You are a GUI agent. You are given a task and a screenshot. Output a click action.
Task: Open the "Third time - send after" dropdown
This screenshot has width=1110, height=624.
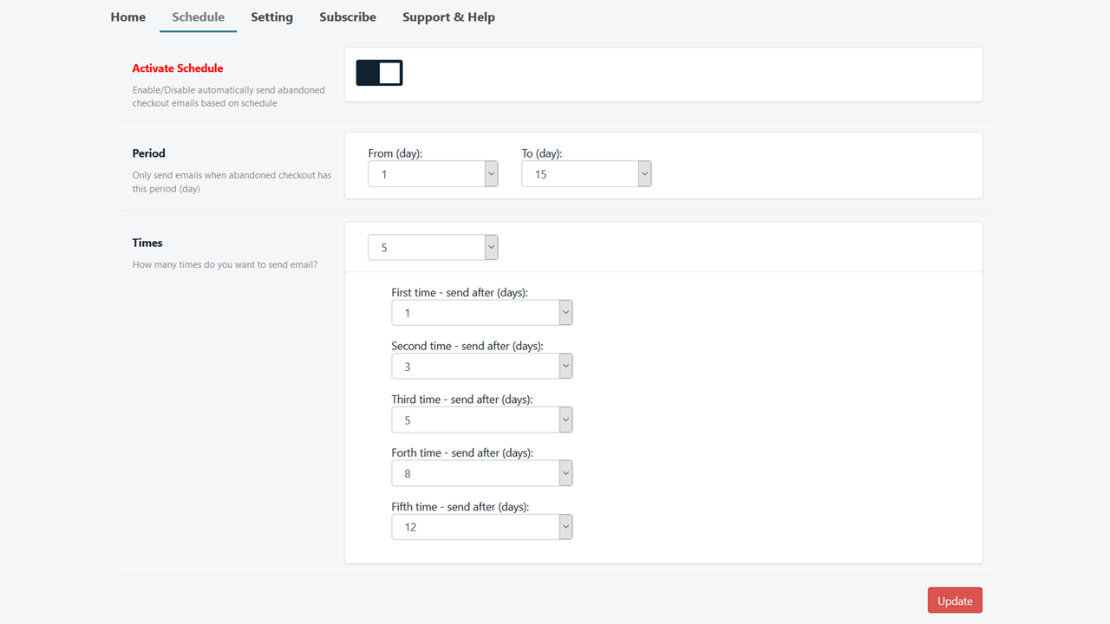click(x=565, y=419)
